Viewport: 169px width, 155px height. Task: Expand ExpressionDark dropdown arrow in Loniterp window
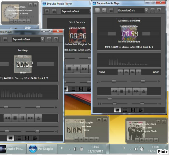(x=42, y=39)
